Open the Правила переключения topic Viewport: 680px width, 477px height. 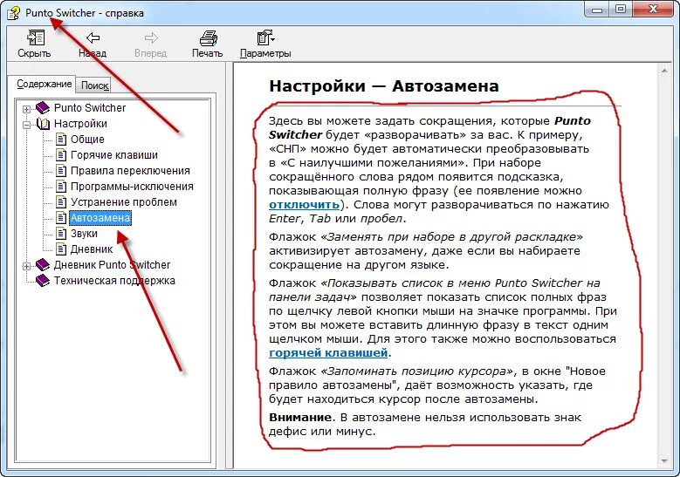(130, 171)
